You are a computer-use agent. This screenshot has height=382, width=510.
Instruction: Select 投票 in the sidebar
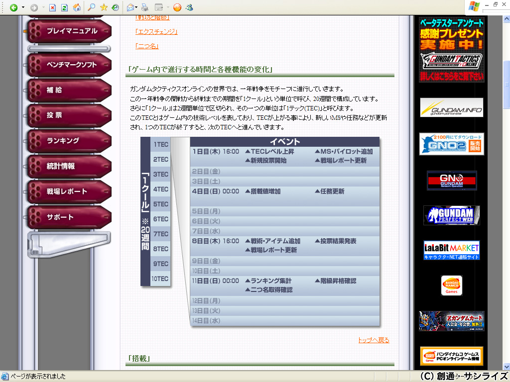pos(69,115)
